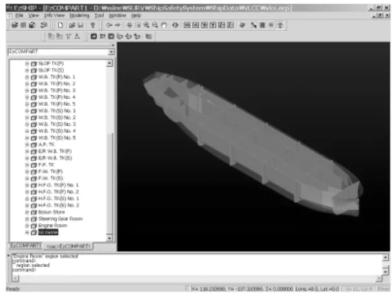Expand the W.B. TK(S) No. 3 node

pyautogui.click(x=27, y=124)
